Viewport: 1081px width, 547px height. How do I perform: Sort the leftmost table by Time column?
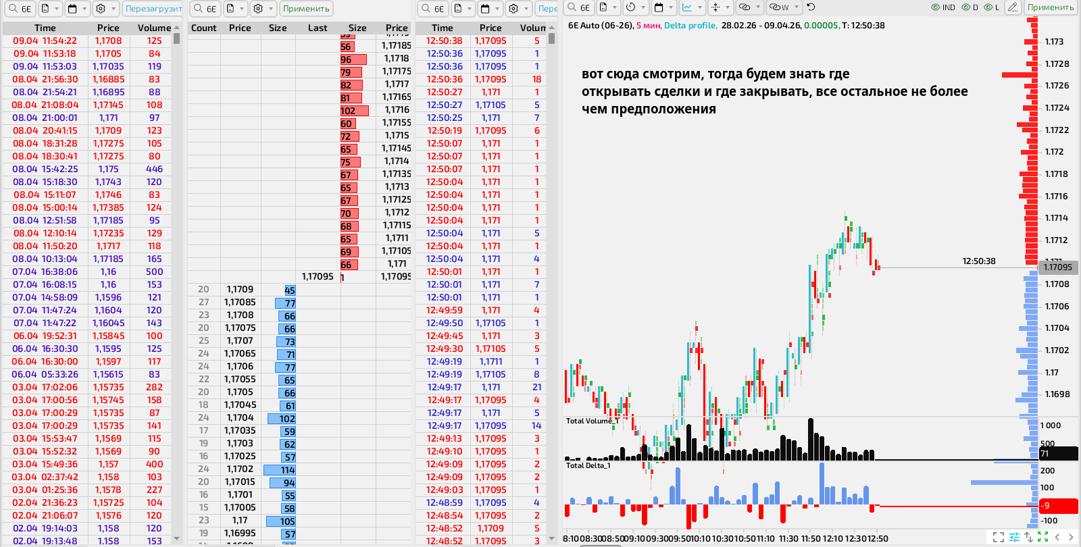click(45, 28)
